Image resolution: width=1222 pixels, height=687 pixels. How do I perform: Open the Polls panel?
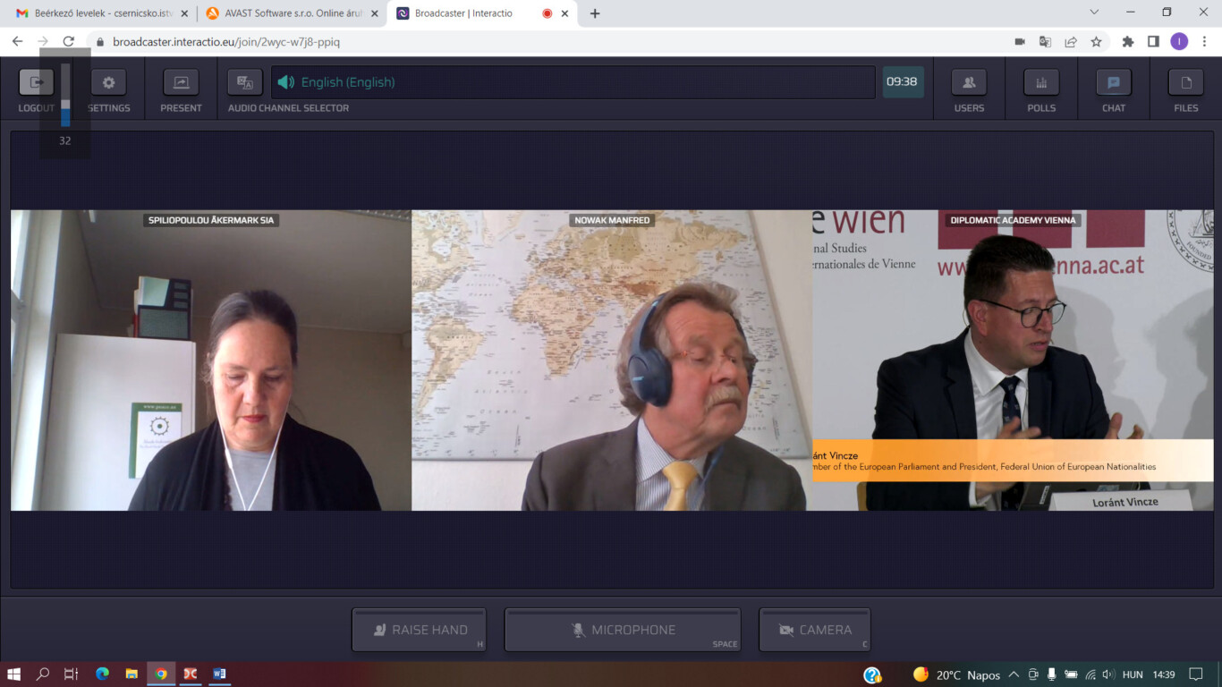click(x=1041, y=82)
